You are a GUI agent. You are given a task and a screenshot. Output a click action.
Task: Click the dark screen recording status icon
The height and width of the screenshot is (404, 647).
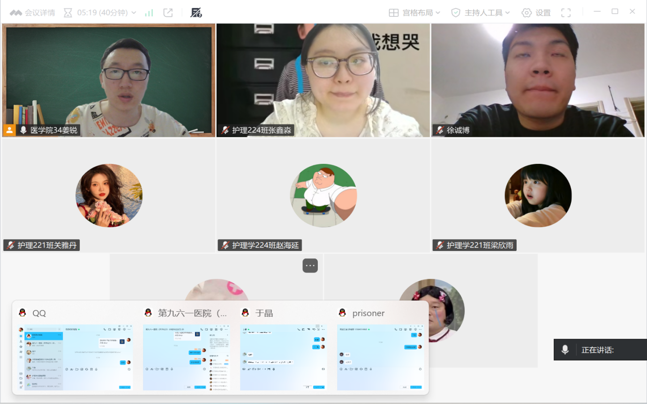[x=196, y=13]
